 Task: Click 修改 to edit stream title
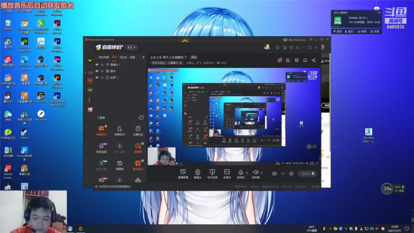(194, 57)
